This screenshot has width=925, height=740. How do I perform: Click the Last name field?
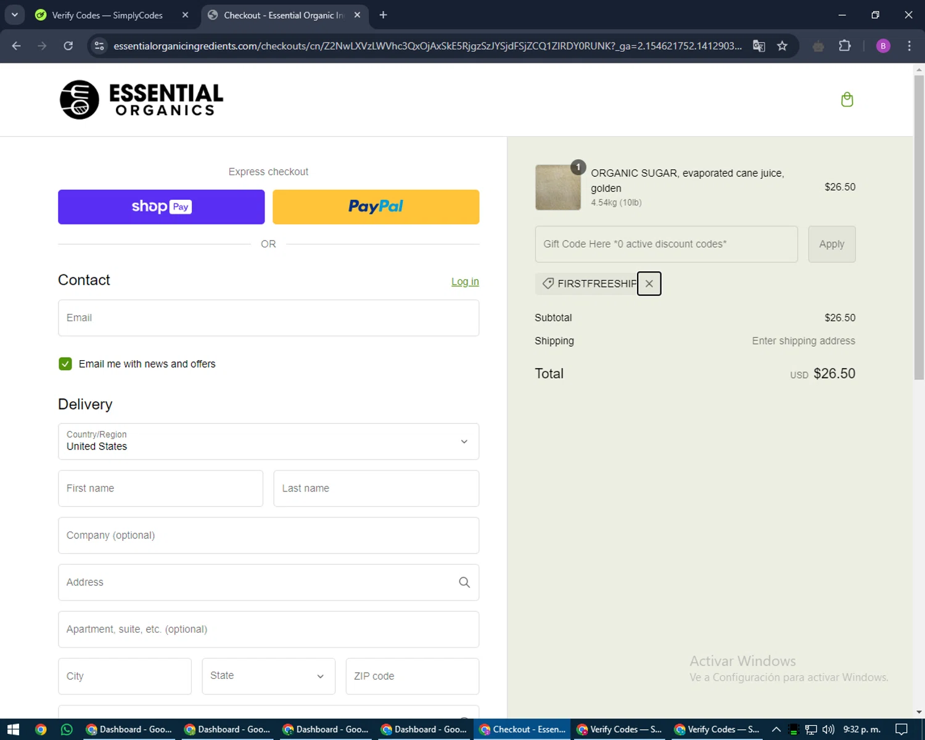pos(376,488)
